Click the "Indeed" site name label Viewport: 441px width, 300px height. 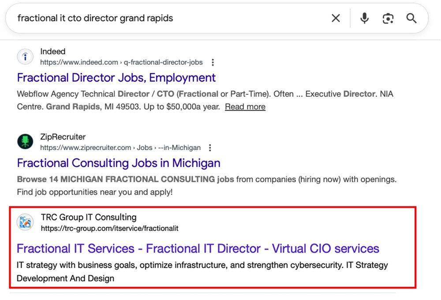click(x=52, y=52)
